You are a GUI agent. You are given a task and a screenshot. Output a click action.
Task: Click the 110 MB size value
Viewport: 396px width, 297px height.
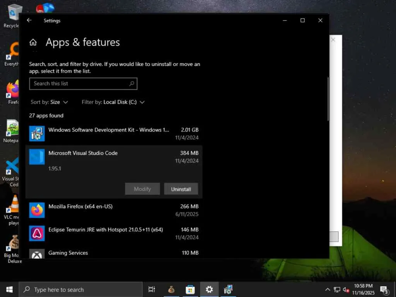tap(190, 253)
